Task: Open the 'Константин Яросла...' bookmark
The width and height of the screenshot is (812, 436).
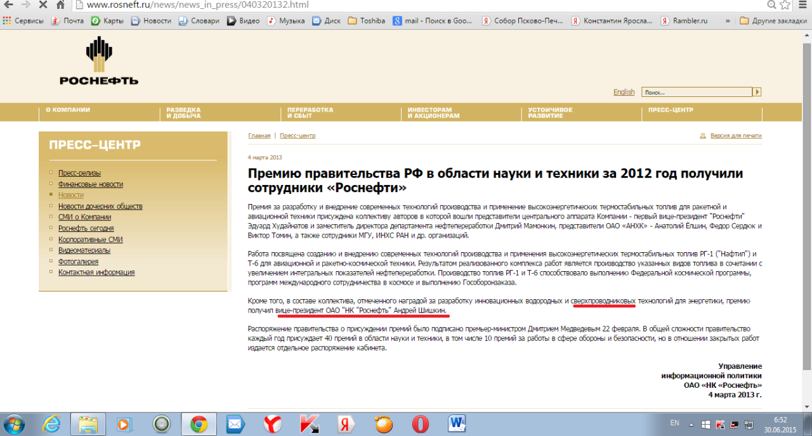Action: pos(612,21)
